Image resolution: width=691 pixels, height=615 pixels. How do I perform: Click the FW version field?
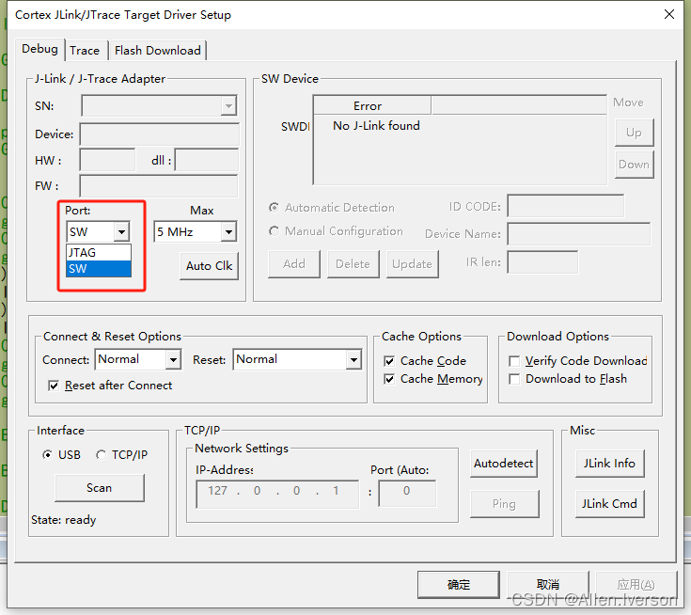pos(159,186)
